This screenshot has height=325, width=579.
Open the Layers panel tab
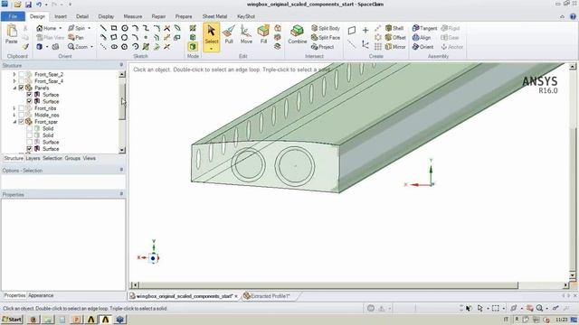33,158
